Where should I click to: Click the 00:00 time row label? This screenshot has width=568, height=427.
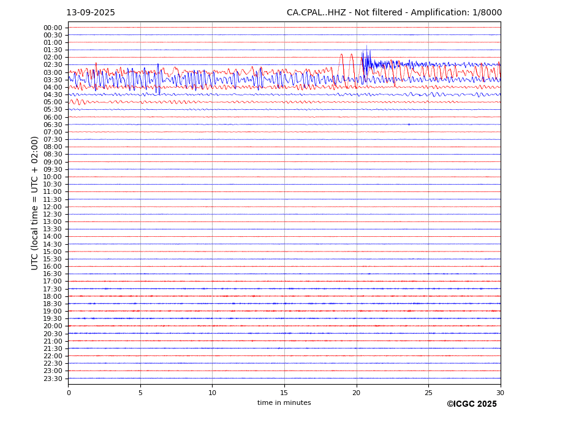[x=53, y=28]
